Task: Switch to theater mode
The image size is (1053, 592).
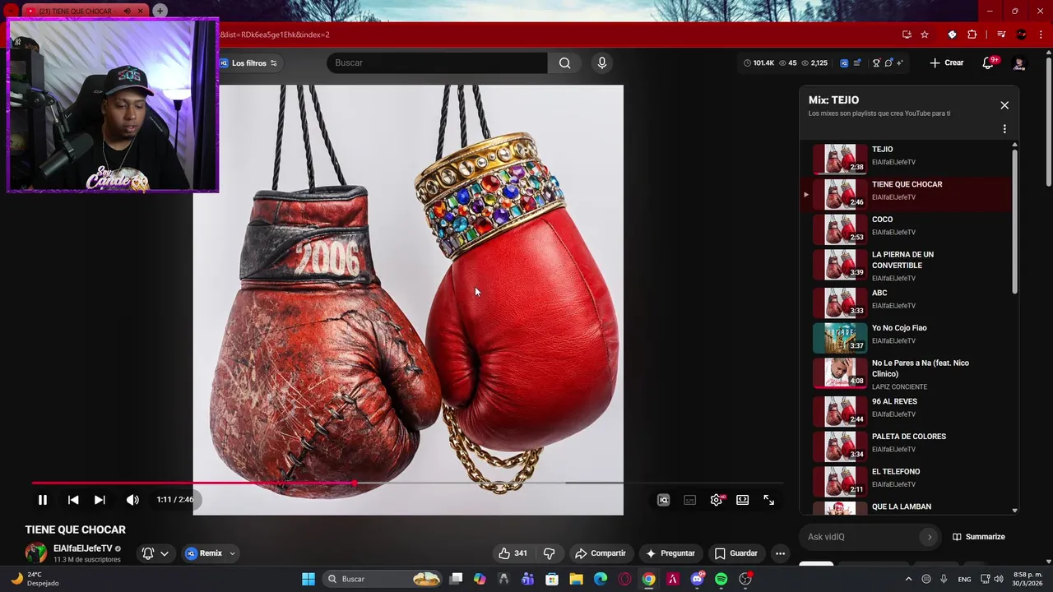Action: 743,500
